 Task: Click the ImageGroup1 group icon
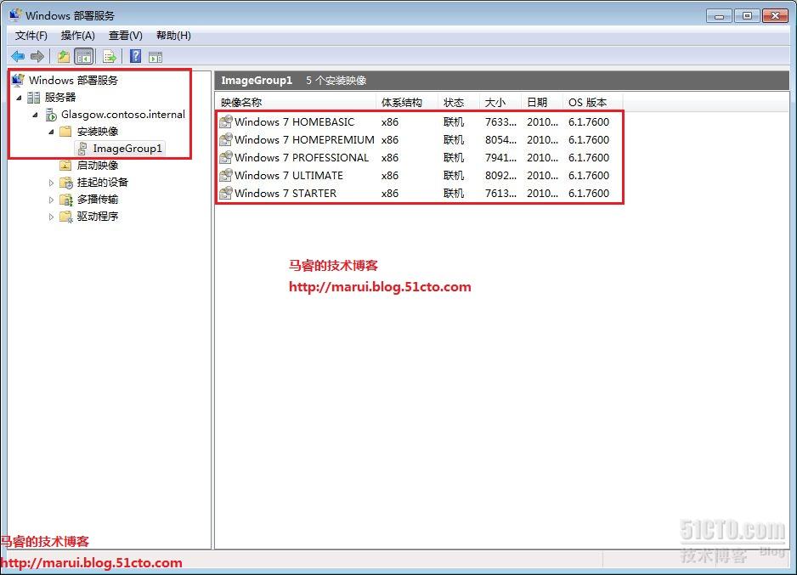pyautogui.click(x=82, y=149)
